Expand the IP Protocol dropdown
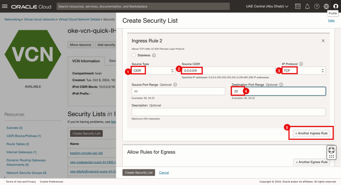The height and width of the screenshot is (185, 341). click(x=303, y=71)
